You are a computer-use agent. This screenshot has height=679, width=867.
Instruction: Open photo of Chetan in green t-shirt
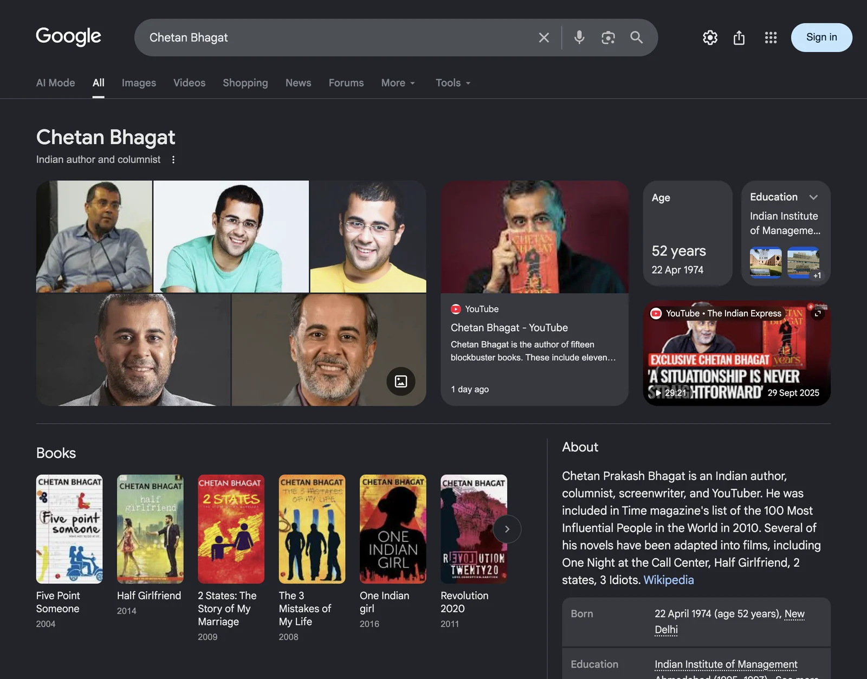coord(231,236)
